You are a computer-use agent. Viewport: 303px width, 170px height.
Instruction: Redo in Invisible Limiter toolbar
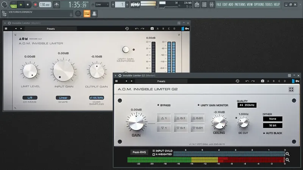click(x=142, y=29)
